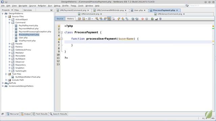
Task: Click the small window icon left of Mercurial
Action: tap(3, 114)
